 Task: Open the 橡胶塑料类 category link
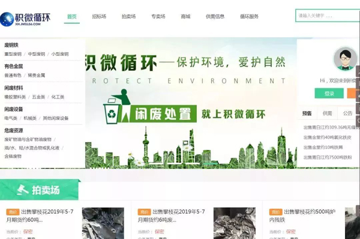point(15,97)
